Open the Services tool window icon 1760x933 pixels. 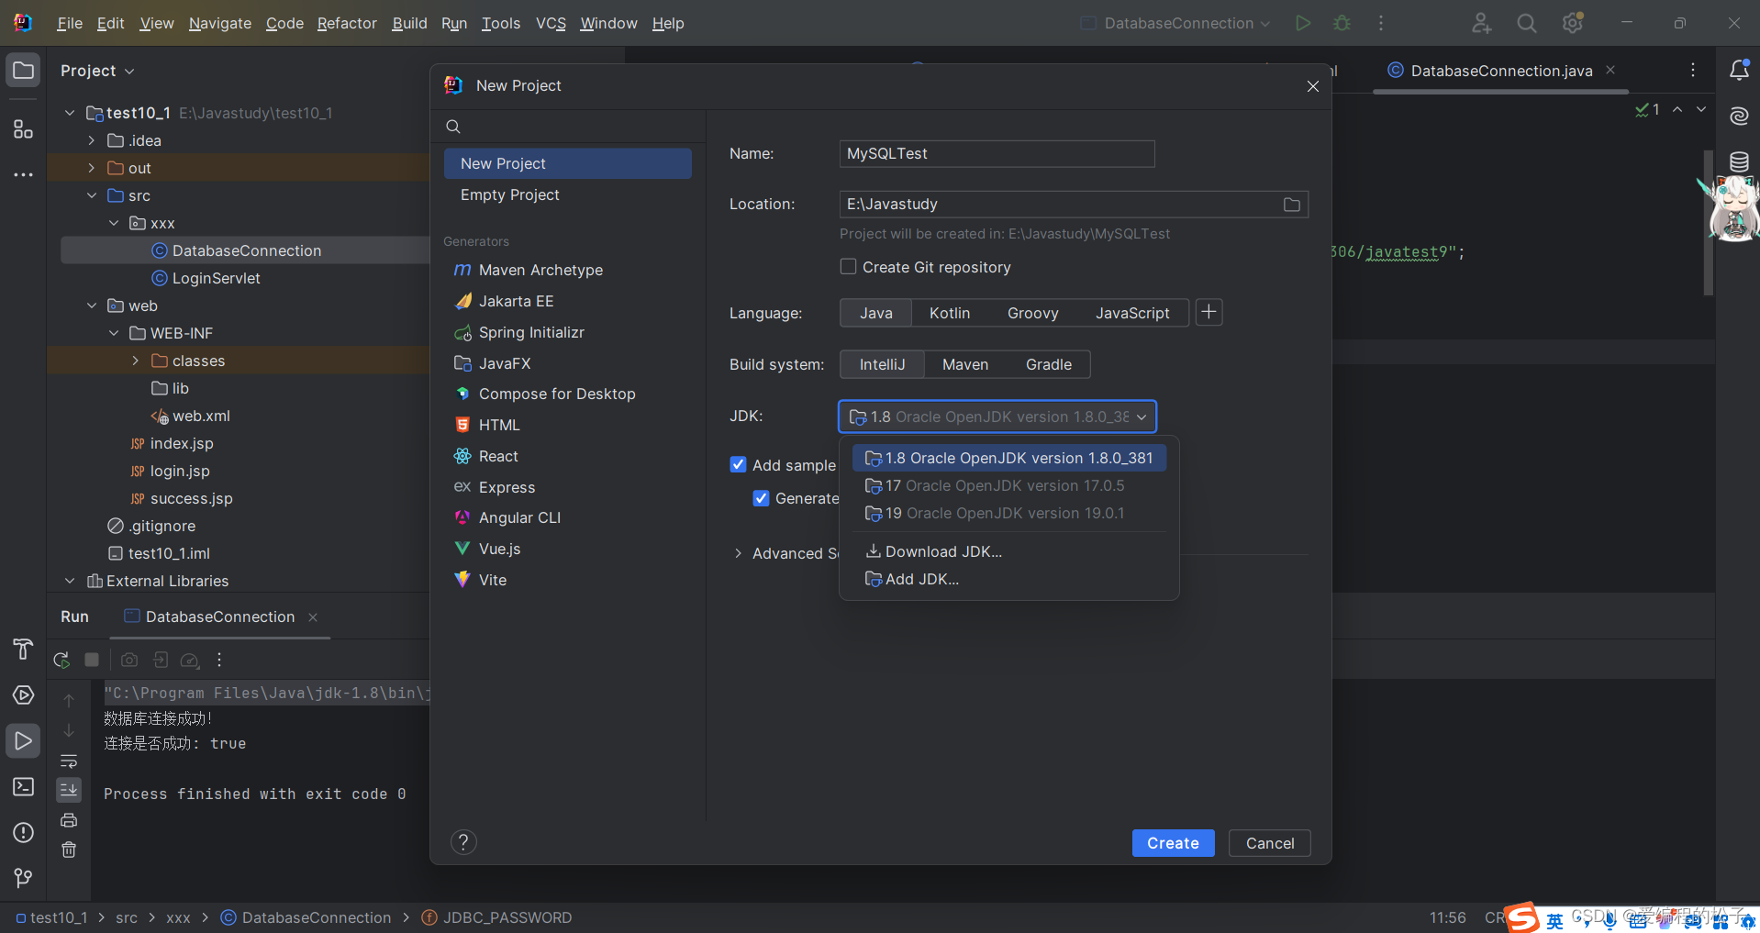click(x=23, y=695)
